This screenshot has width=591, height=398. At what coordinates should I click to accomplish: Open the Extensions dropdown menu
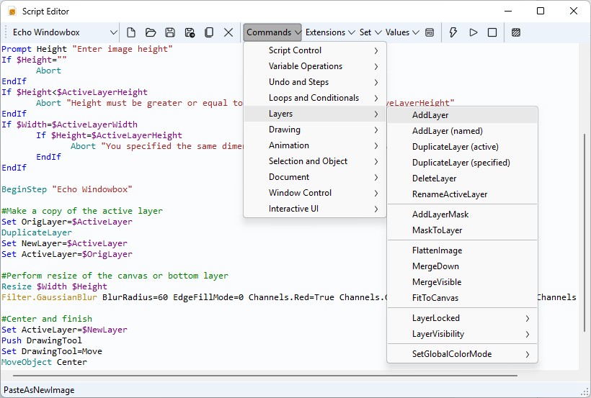[330, 32]
